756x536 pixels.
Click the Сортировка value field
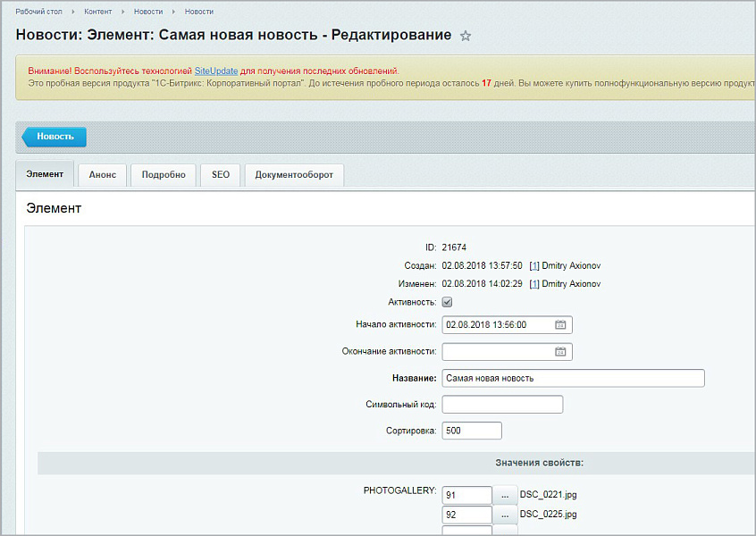click(x=471, y=430)
